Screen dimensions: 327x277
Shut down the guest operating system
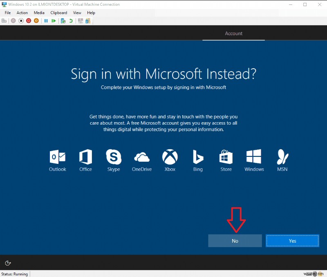29,21
